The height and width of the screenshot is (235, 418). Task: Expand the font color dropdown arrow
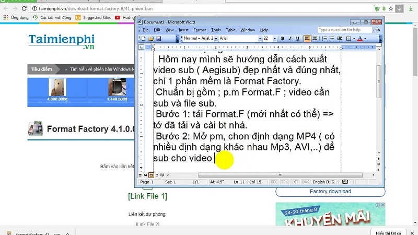pos(365,39)
